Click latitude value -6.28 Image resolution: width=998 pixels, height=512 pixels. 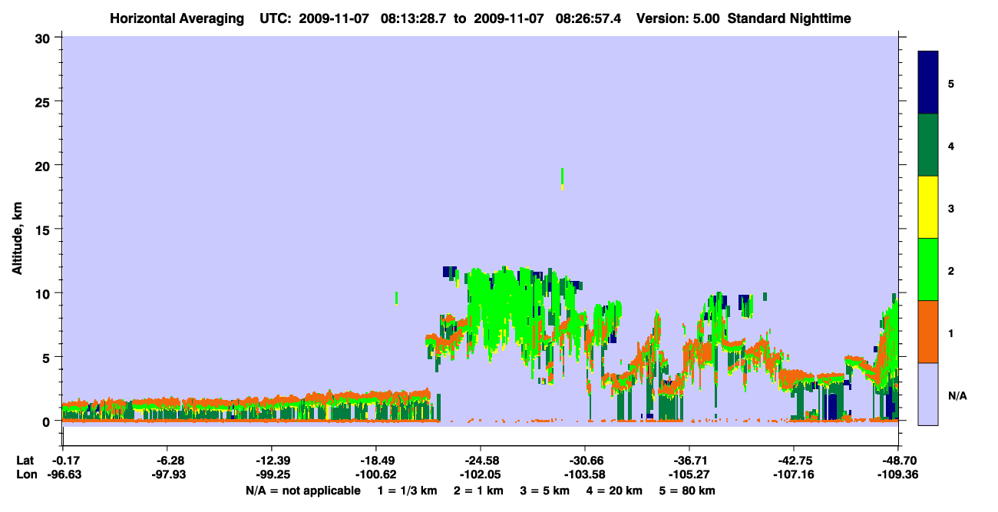pos(167,461)
